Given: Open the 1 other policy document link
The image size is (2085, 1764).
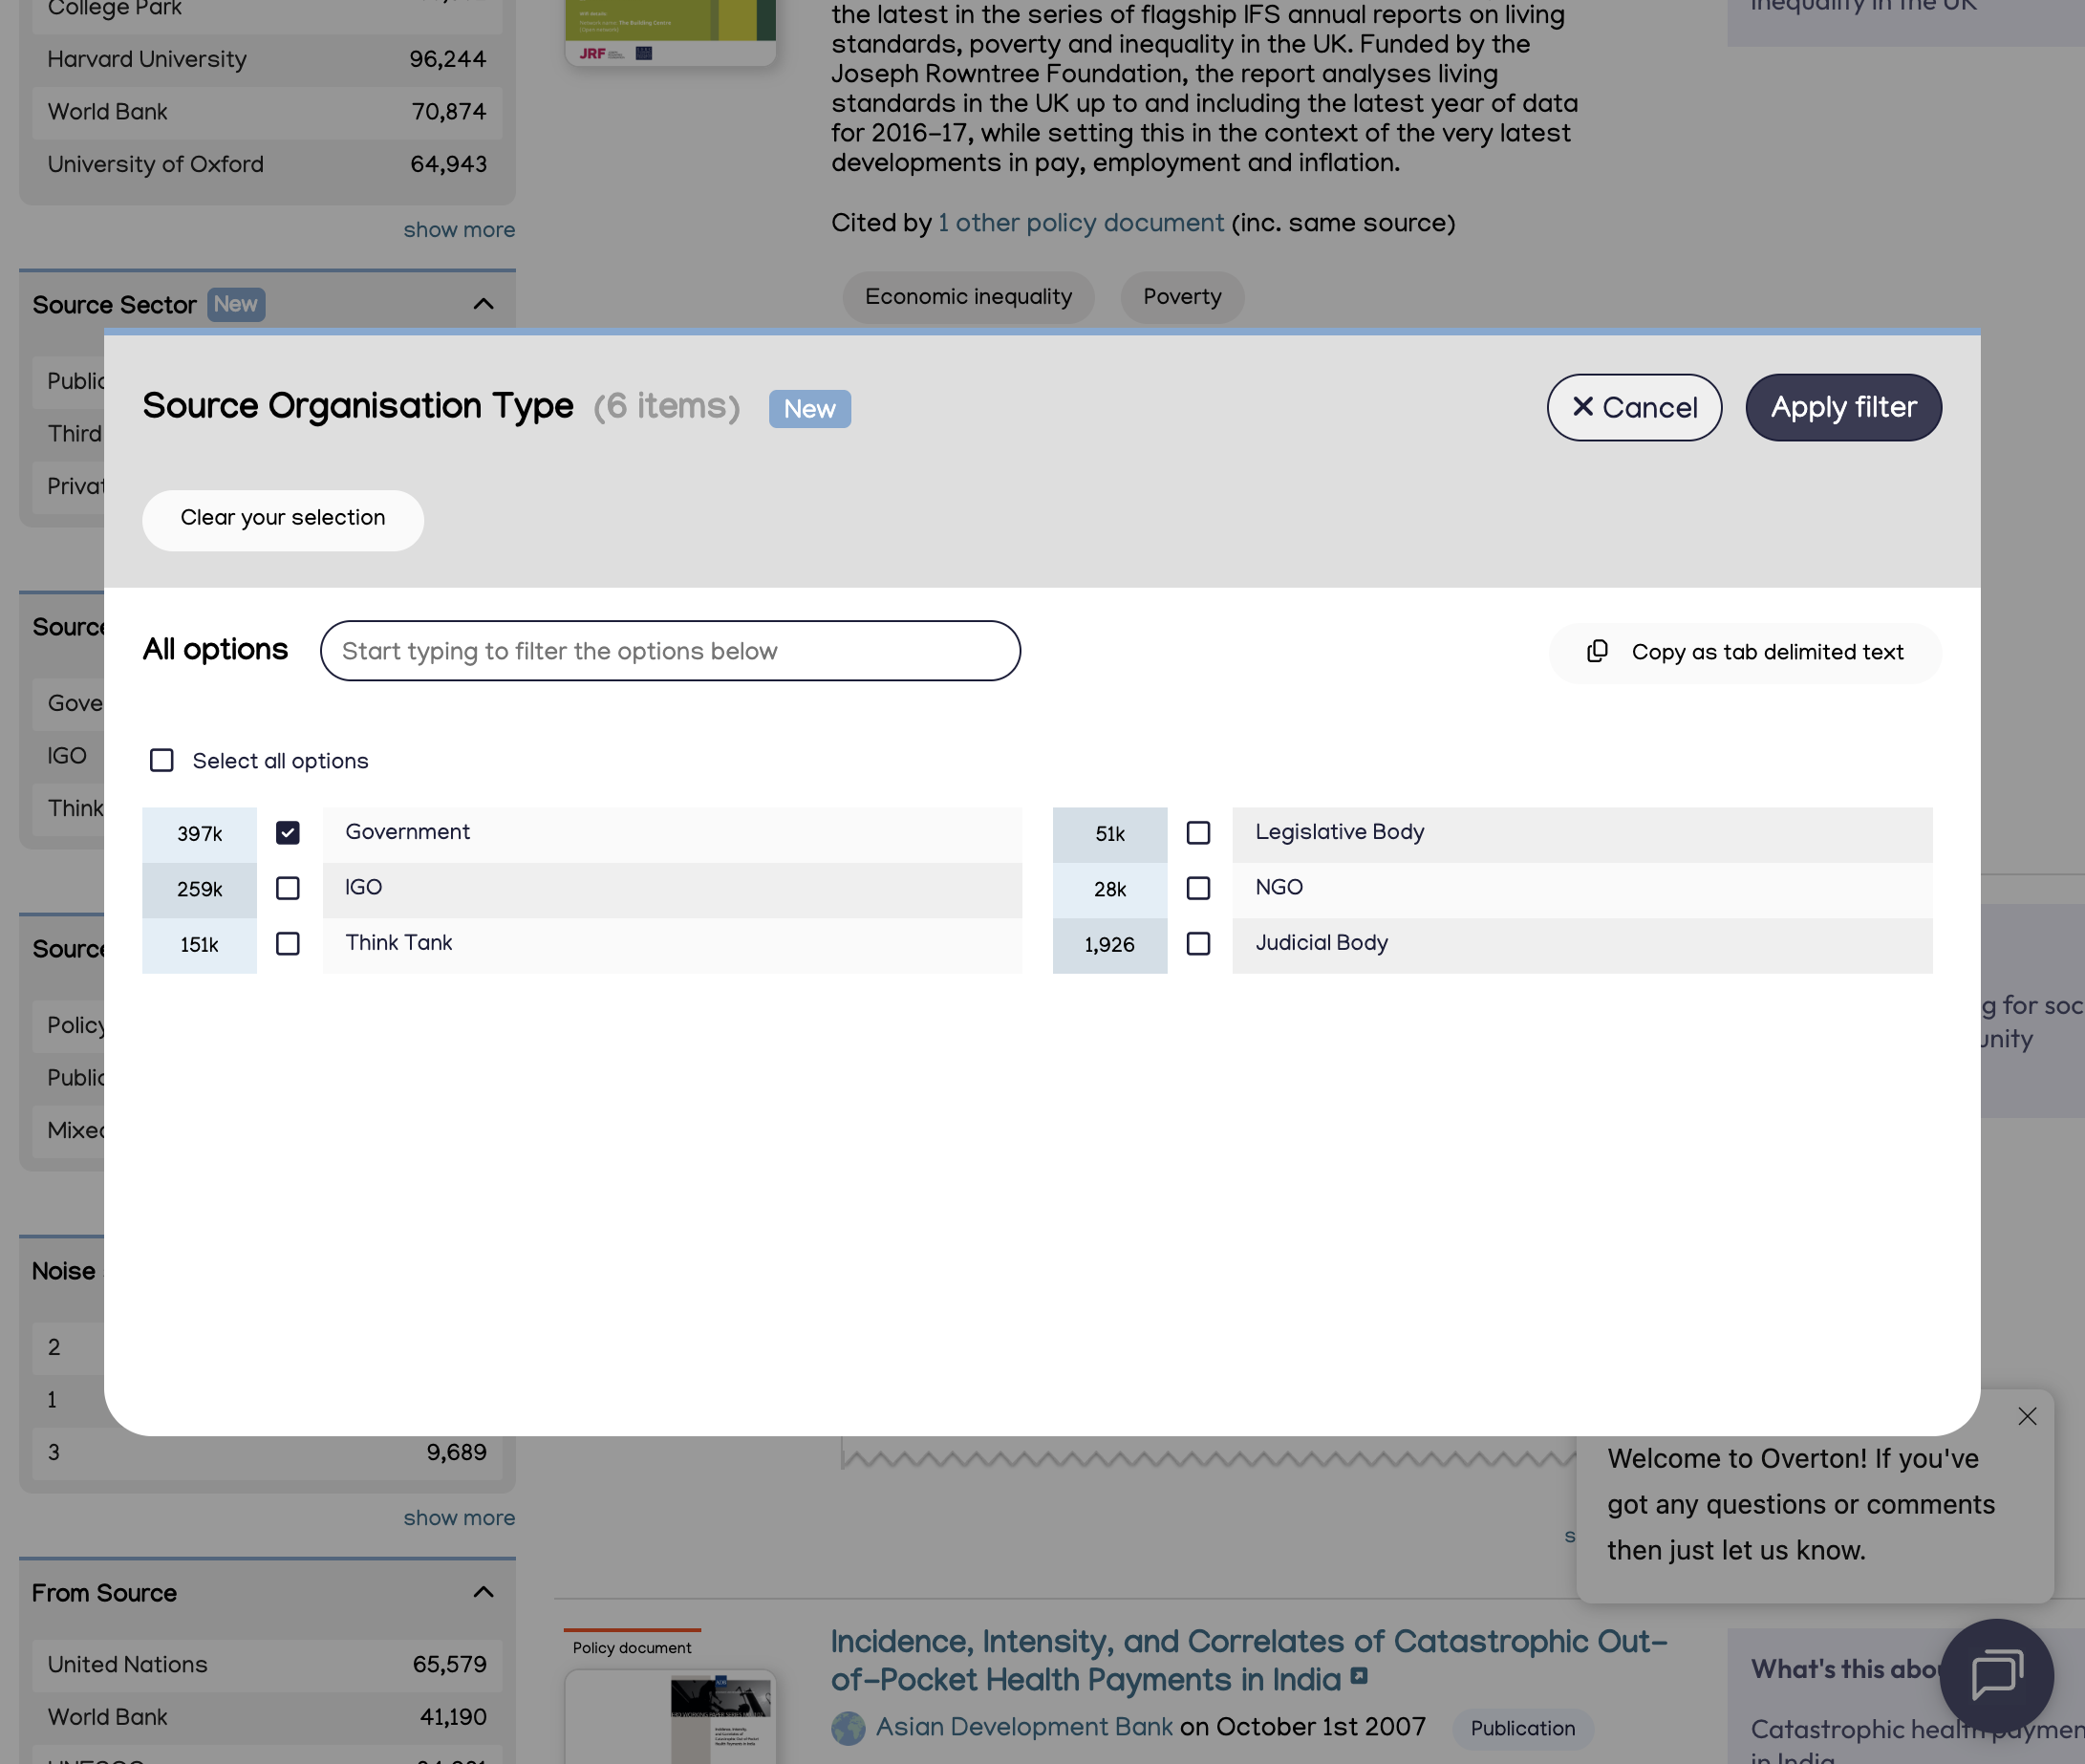Looking at the screenshot, I should (x=1080, y=223).
